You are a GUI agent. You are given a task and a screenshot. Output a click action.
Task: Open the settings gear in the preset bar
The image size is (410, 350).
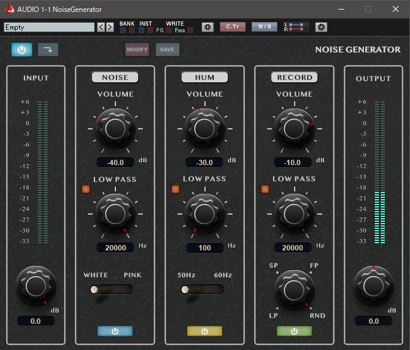click(207, 27)
